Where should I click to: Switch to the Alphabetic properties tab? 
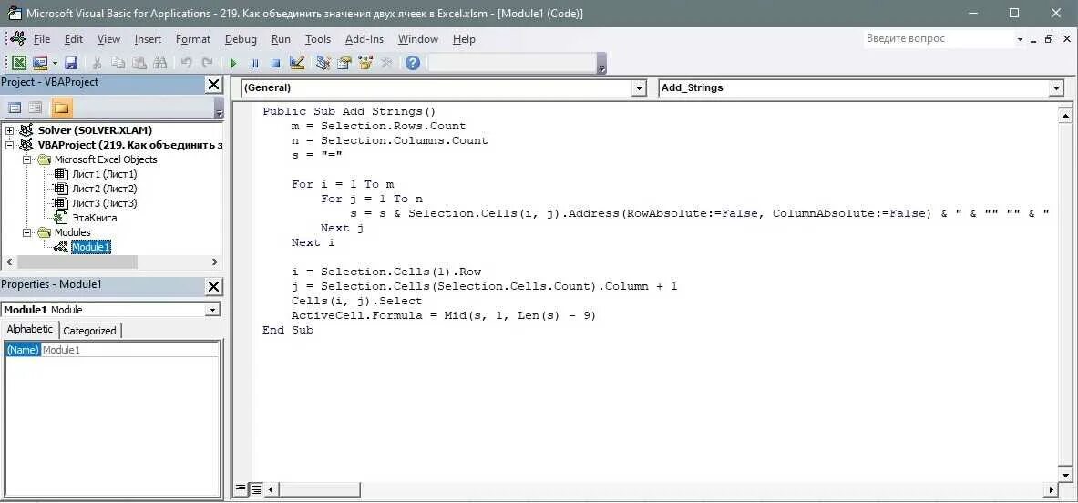pos(29,329)
